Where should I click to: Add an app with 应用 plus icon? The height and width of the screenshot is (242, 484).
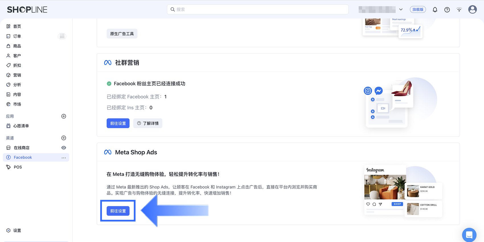[64, 116]
